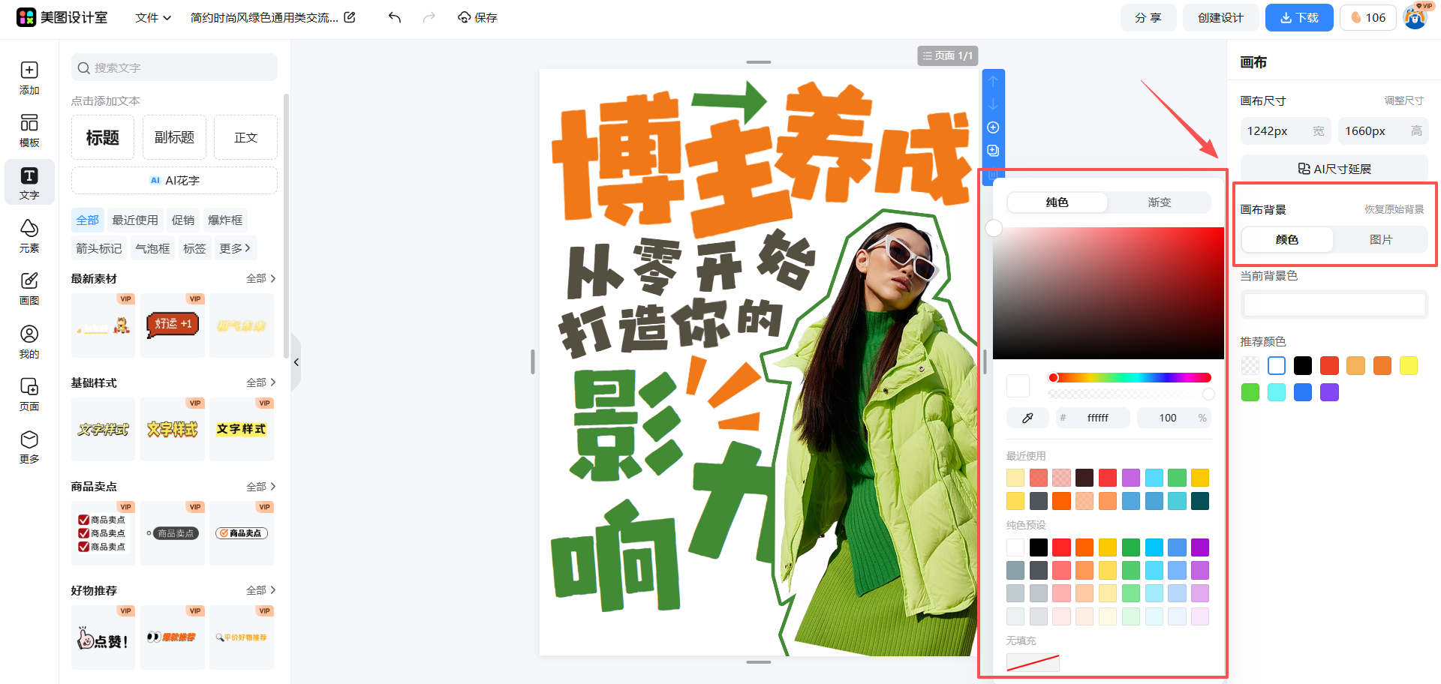Open the 模板 templates panel
Image resolution: width=1441 pixels, height=684 pixels.
tap(29, 130)
